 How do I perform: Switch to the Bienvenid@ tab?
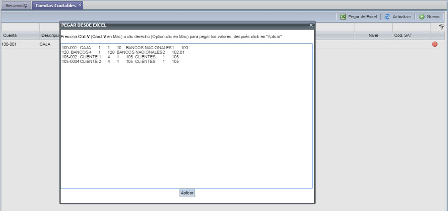[x=16, y=5]
